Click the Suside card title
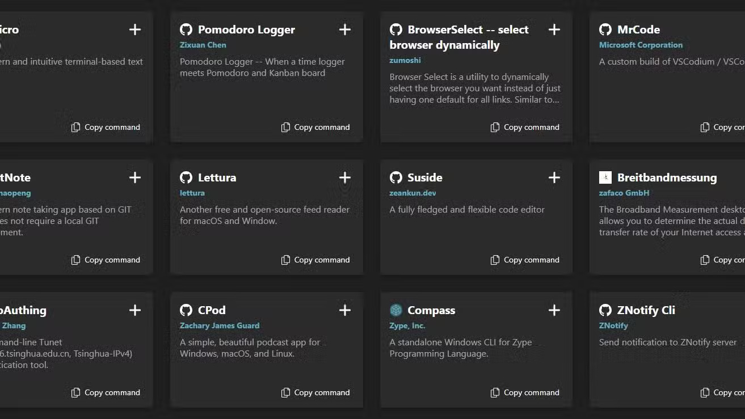 [x=424, y=177]
